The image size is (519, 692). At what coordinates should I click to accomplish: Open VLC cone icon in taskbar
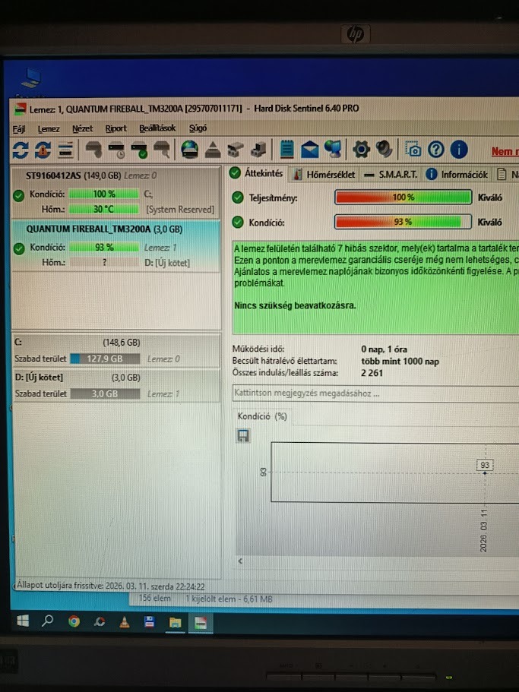click(125, 622)
